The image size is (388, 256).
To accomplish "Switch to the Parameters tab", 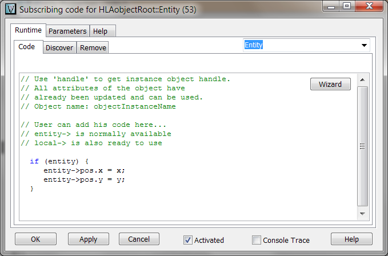I will pos(67,31).
